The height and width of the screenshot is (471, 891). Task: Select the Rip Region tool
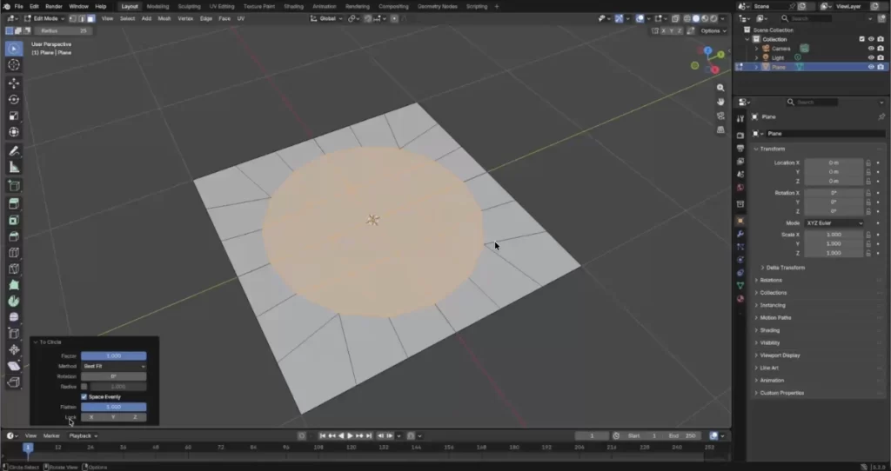click(14, 382)
